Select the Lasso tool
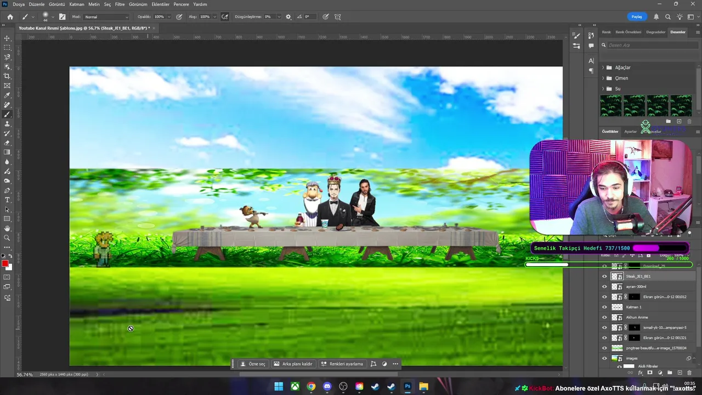 7,57
